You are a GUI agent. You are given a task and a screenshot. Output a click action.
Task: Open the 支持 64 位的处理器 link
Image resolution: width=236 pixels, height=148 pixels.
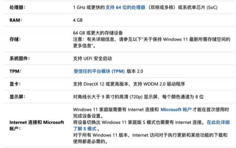click(125, 7)
